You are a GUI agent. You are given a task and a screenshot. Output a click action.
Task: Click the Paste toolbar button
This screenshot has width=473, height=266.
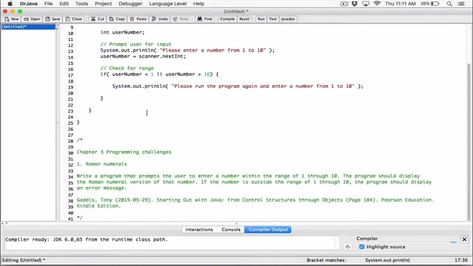pos(138,19)
